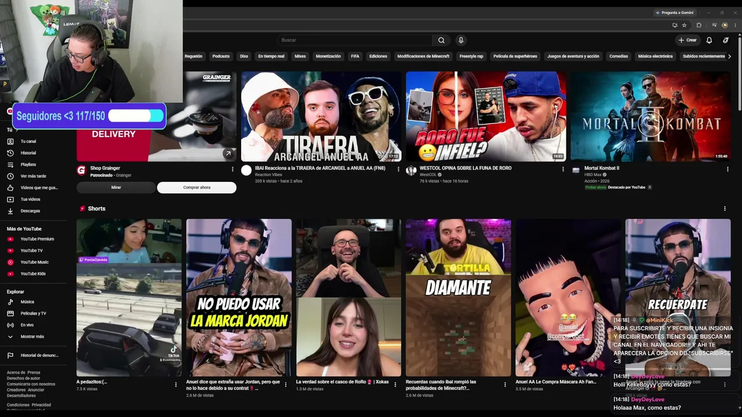
Task: Bookmark this page with the star icon
Action: [x=684, y=25]
